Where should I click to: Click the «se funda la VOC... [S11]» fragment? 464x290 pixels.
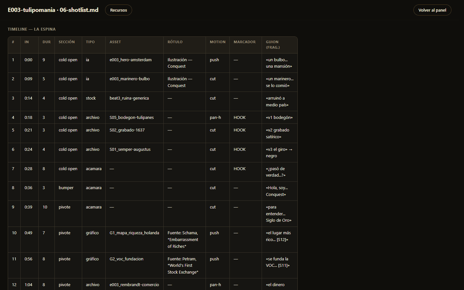278,262
